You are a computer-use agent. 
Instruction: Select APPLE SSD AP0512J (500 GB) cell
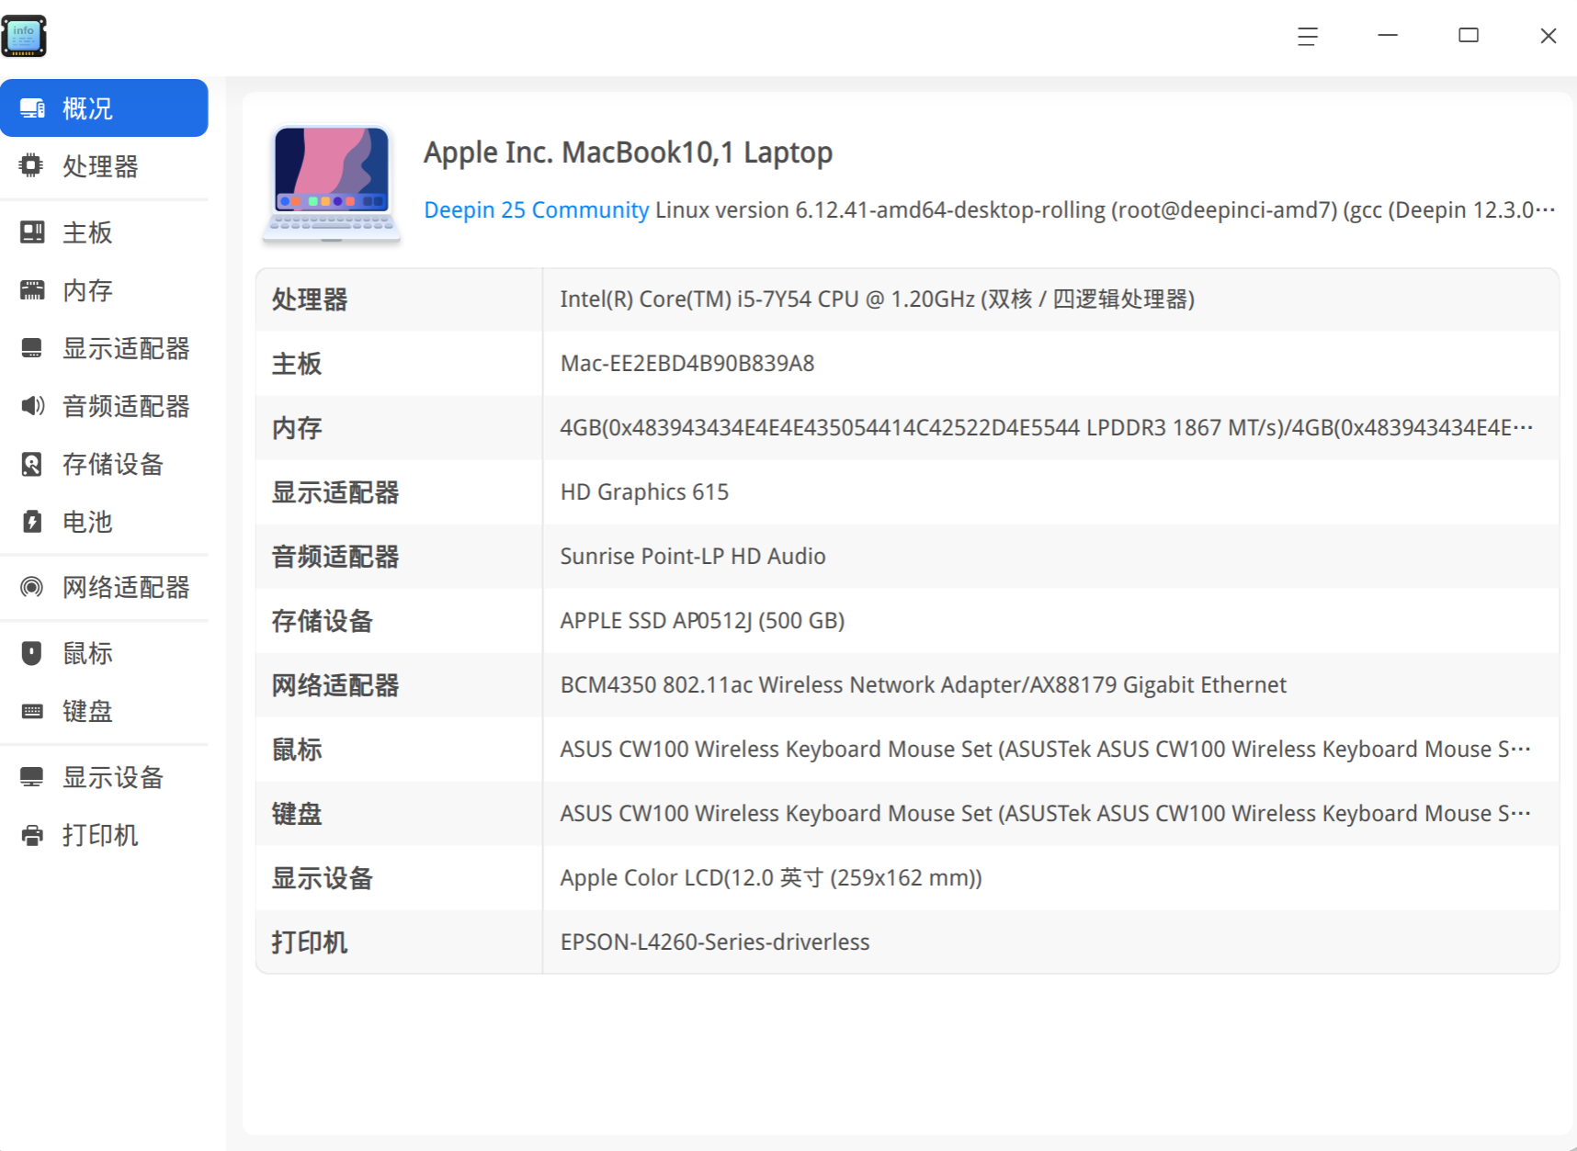point(702,621)
